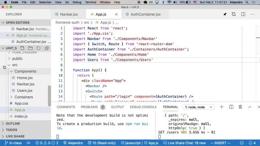The image size is (260, 146).
Task: Click the New Folder icon in UNIT_5 header
Action: 30,48
